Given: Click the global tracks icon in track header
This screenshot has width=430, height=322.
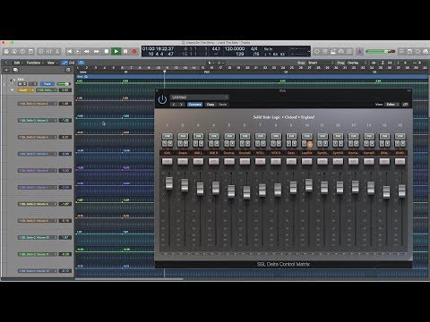Looking at the screenshot, I should 68,70.
